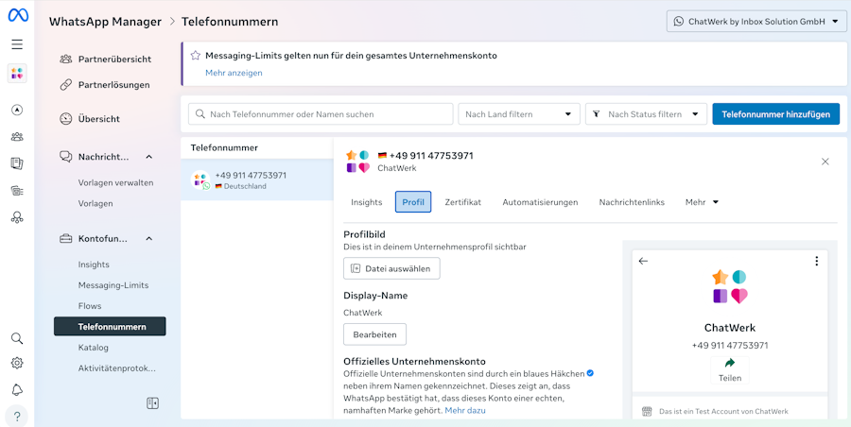Collapse sidebar using panel toggle icon
The height and width of the screenshot is (427, 851).
pyautogui.click(x=153, y=403)
